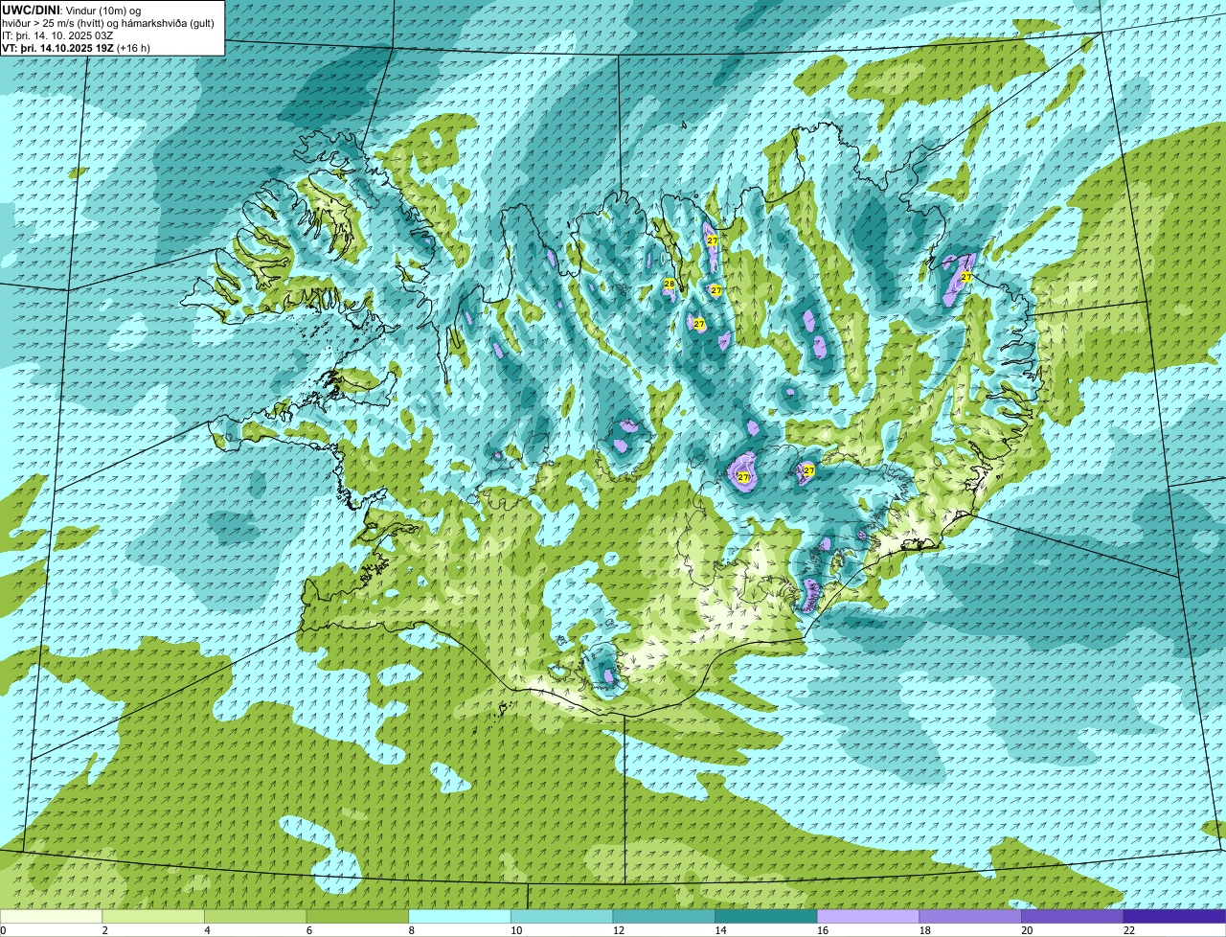Pick the 20–22 m/s violet swatch
Screen dimensions: 1226x937
tap(1072, 916)
